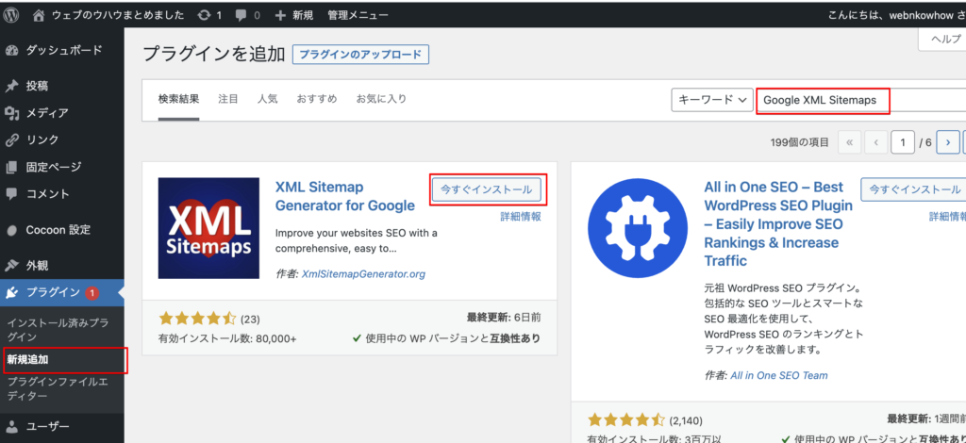Click the current page number field
Image resolution: width=966 pixels, height=443 pixels.
[x=903, y=142]
